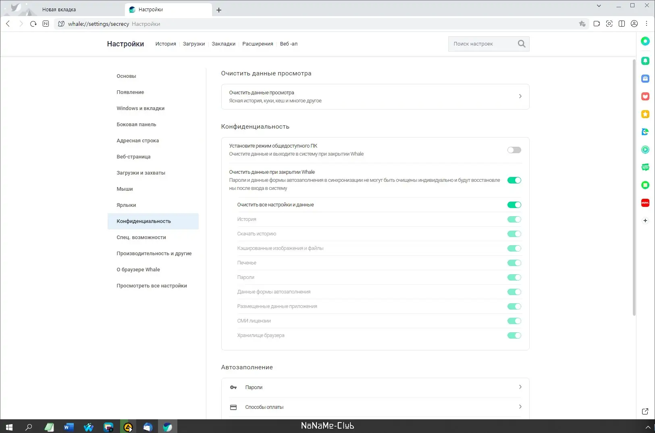This screenshot has width=655, height=433.
Task: Toggle the Печенье cookies switch
Action: 514,263
